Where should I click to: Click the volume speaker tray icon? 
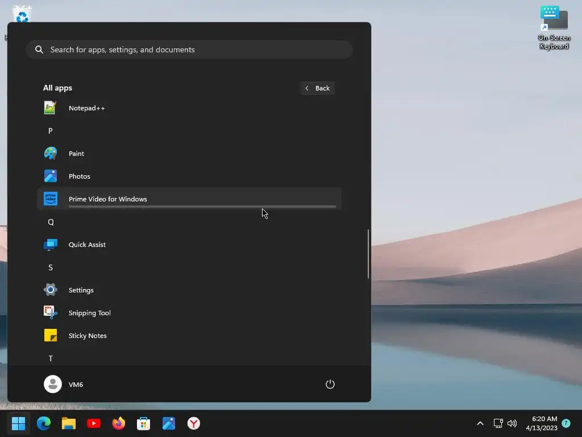(x=512, y=423)
